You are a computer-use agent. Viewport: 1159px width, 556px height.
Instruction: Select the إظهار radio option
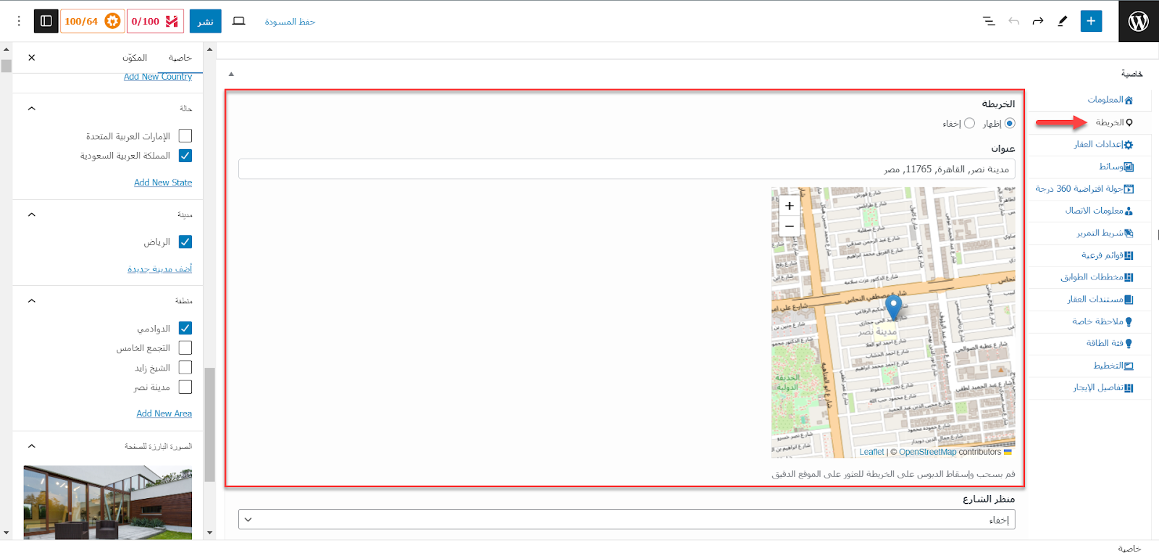point(1010,124)
